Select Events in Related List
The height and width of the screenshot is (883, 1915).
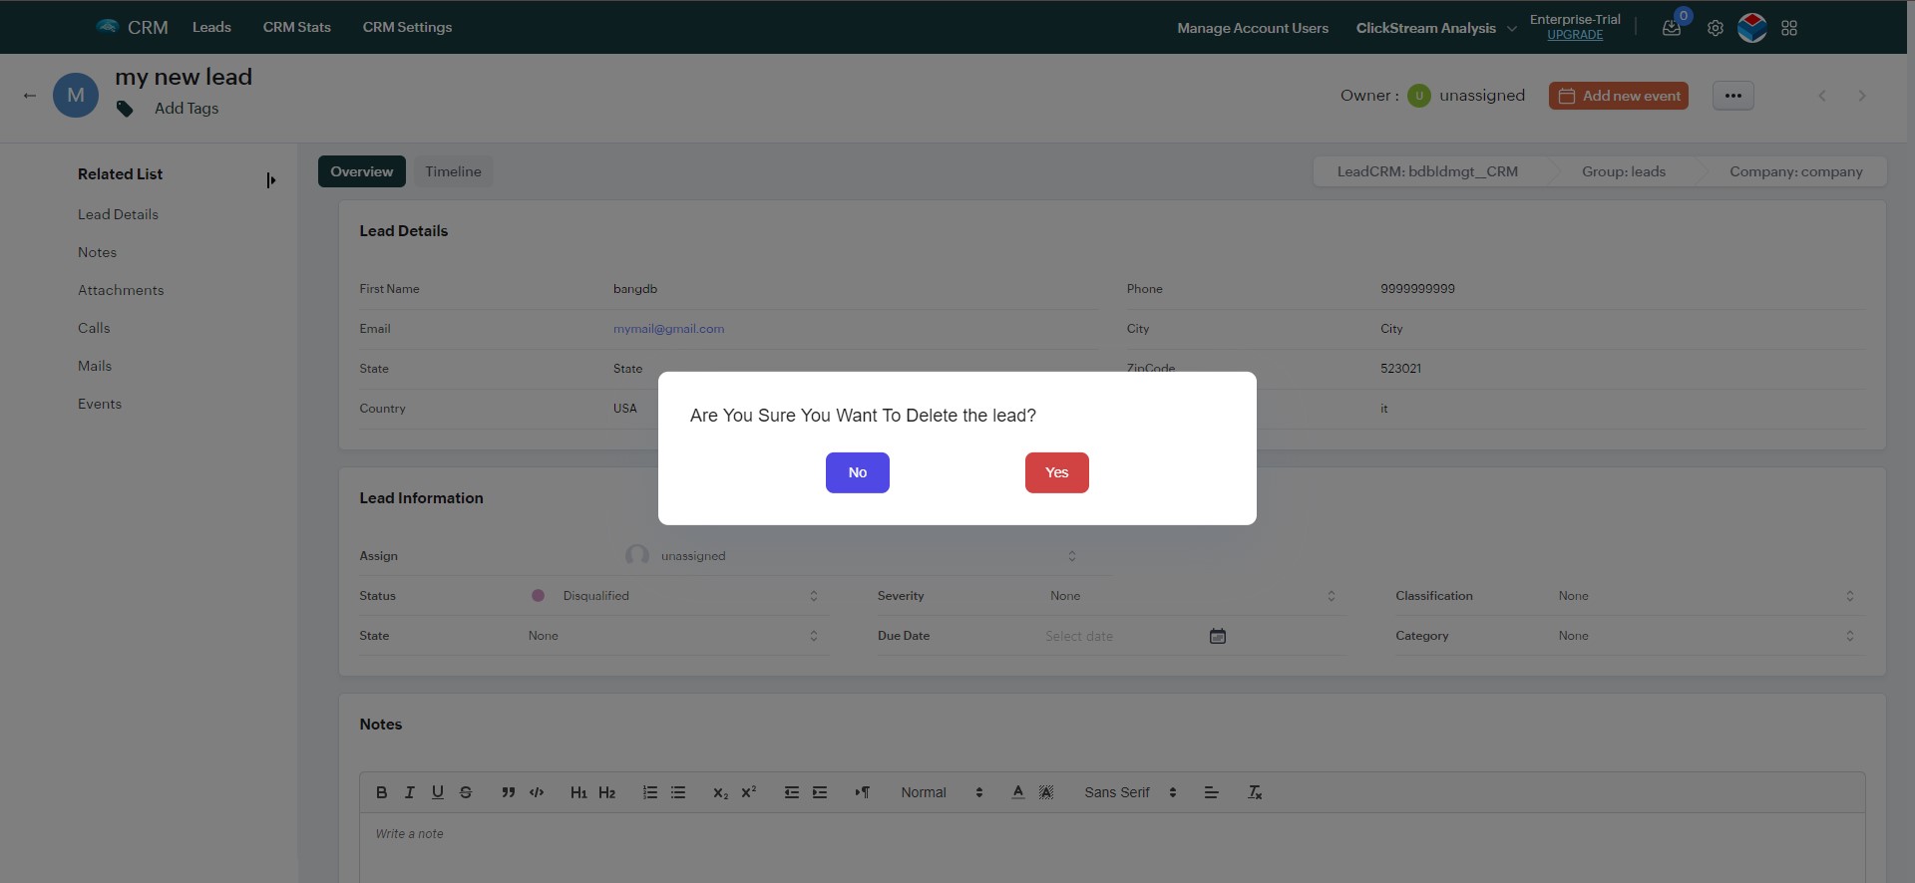[x=100, y=404]
